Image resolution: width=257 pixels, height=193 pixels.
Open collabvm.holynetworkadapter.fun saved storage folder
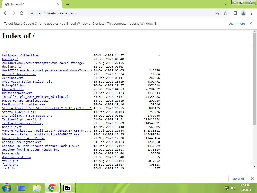coord(43,63)
